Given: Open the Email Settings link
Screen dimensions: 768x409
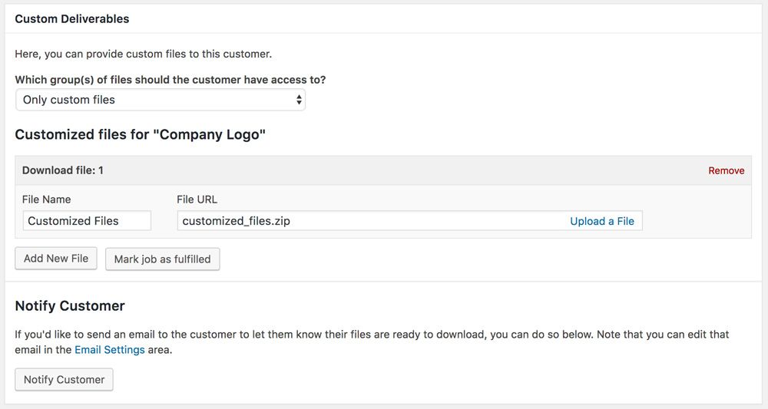Looking at the screenshot, I should [x=109, y=350].
